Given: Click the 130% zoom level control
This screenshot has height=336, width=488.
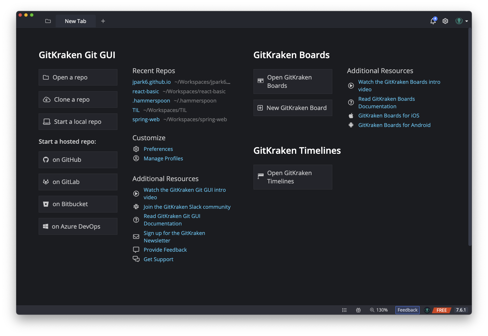Looking at the screenshot, I should click(379, 310).
